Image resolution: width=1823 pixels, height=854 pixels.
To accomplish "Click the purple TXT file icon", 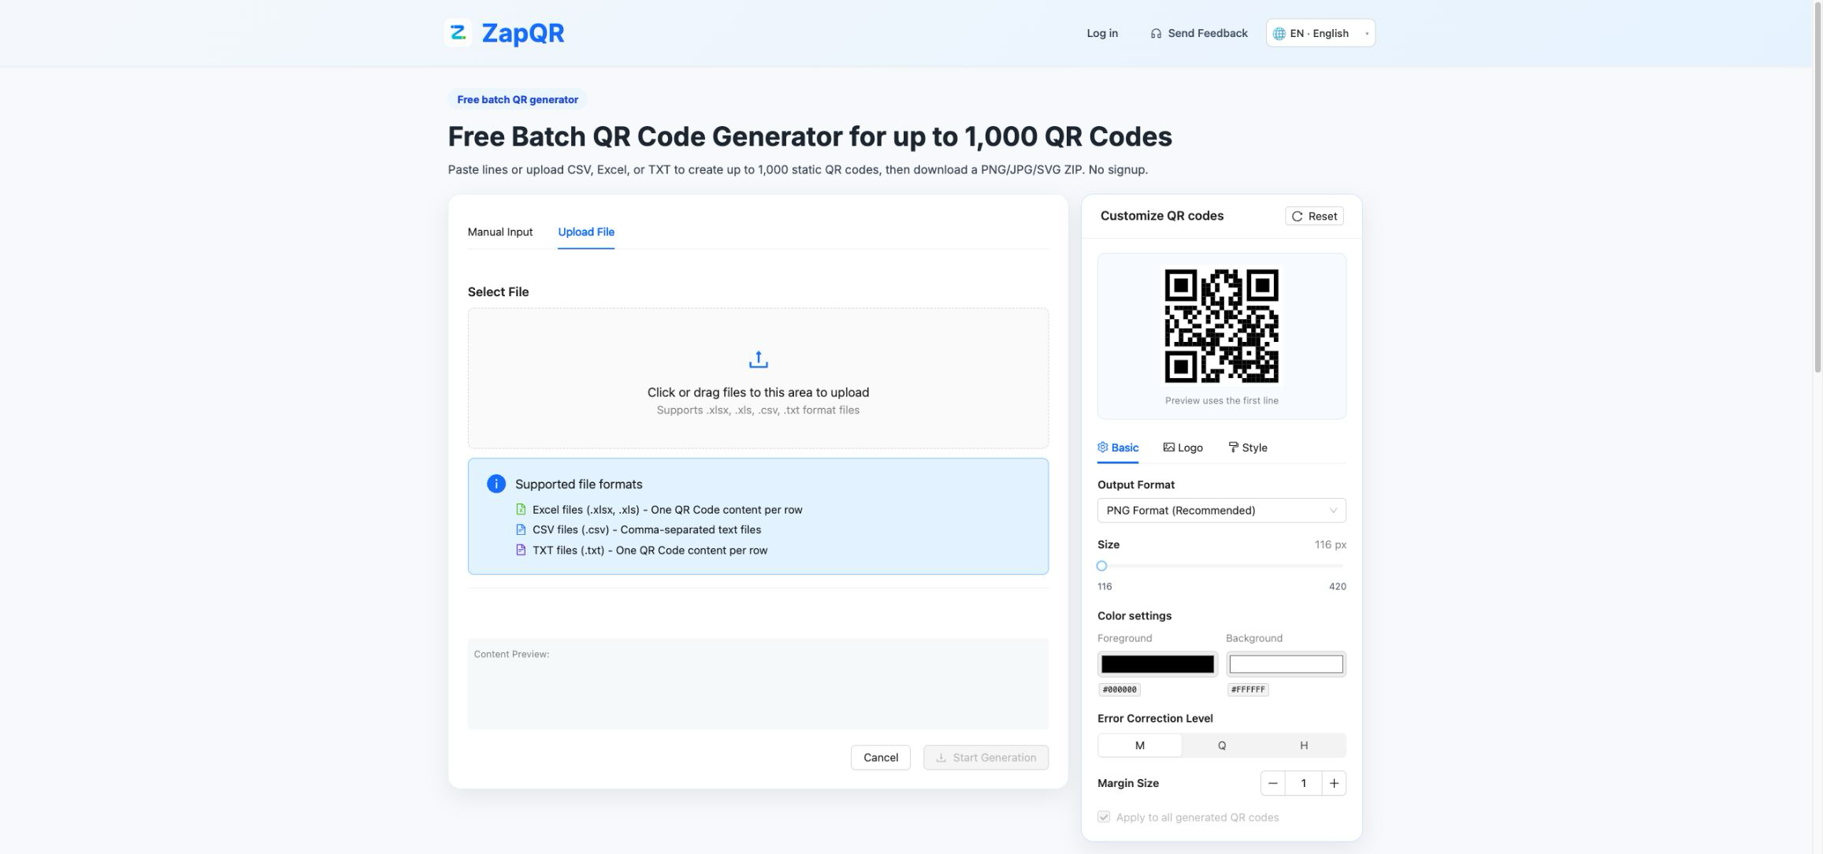I will [x=521, y=550].
